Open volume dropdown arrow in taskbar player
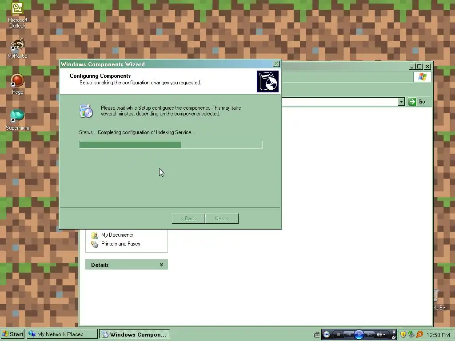This screenshot has height=341, width=455. pos(384,335)
